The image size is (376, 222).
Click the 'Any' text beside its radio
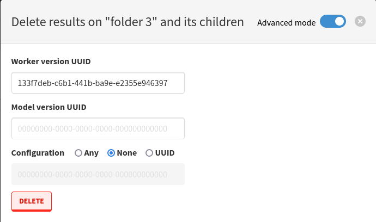coord(92,153)
